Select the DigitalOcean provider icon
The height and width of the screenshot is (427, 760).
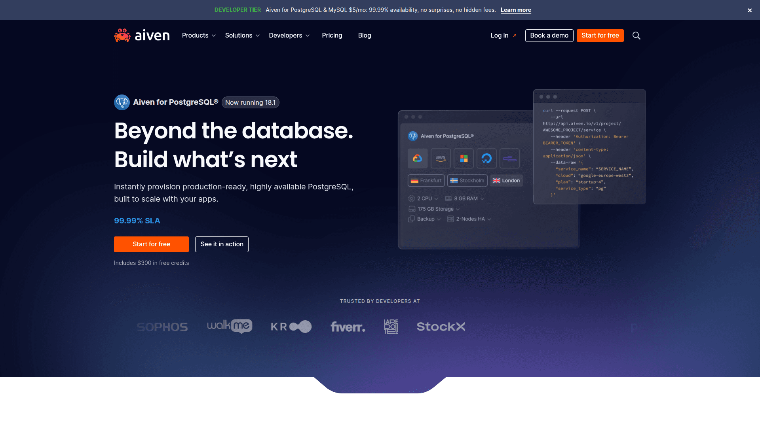point(486,158)
